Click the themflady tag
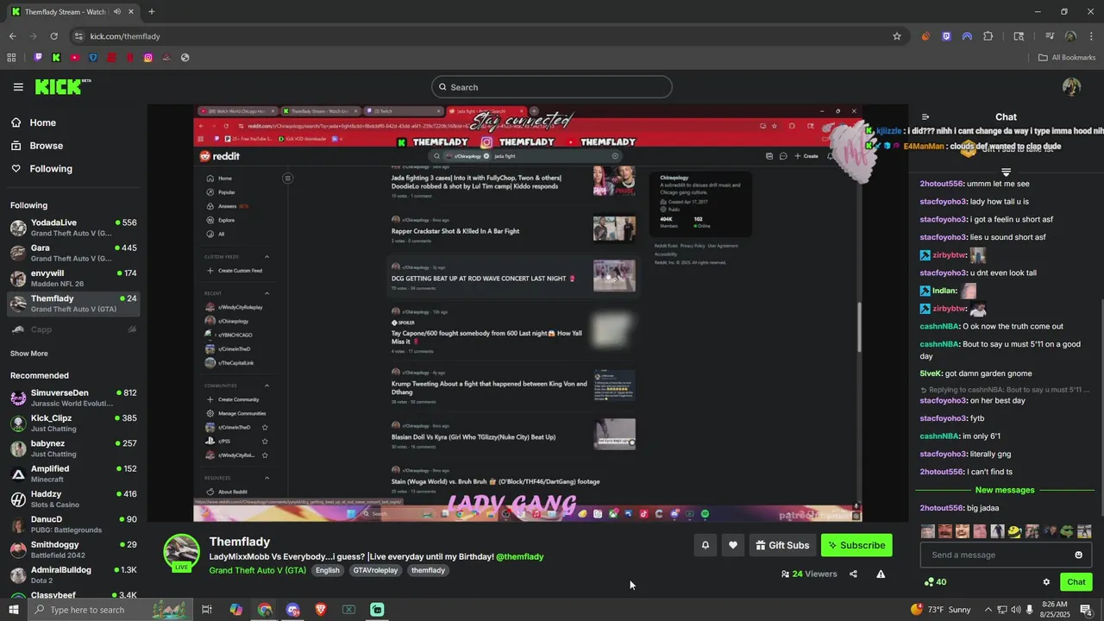 point(428,570)
